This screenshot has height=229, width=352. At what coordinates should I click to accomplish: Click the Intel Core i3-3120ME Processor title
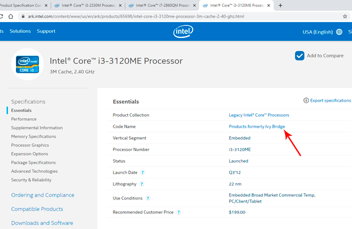116,61
